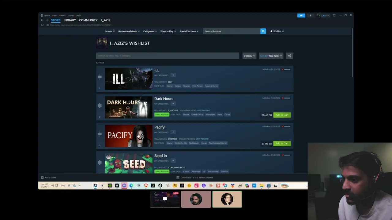Click the Add a Game link
This screenshot has height=220, width=392.
pyautogui.click(x=51, y=178)
